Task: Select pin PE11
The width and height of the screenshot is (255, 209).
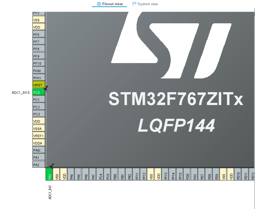Action: coord(245,174)
